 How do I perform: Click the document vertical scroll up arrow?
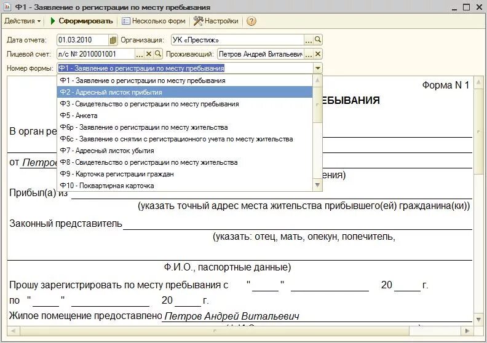click(x=478, y=82)
